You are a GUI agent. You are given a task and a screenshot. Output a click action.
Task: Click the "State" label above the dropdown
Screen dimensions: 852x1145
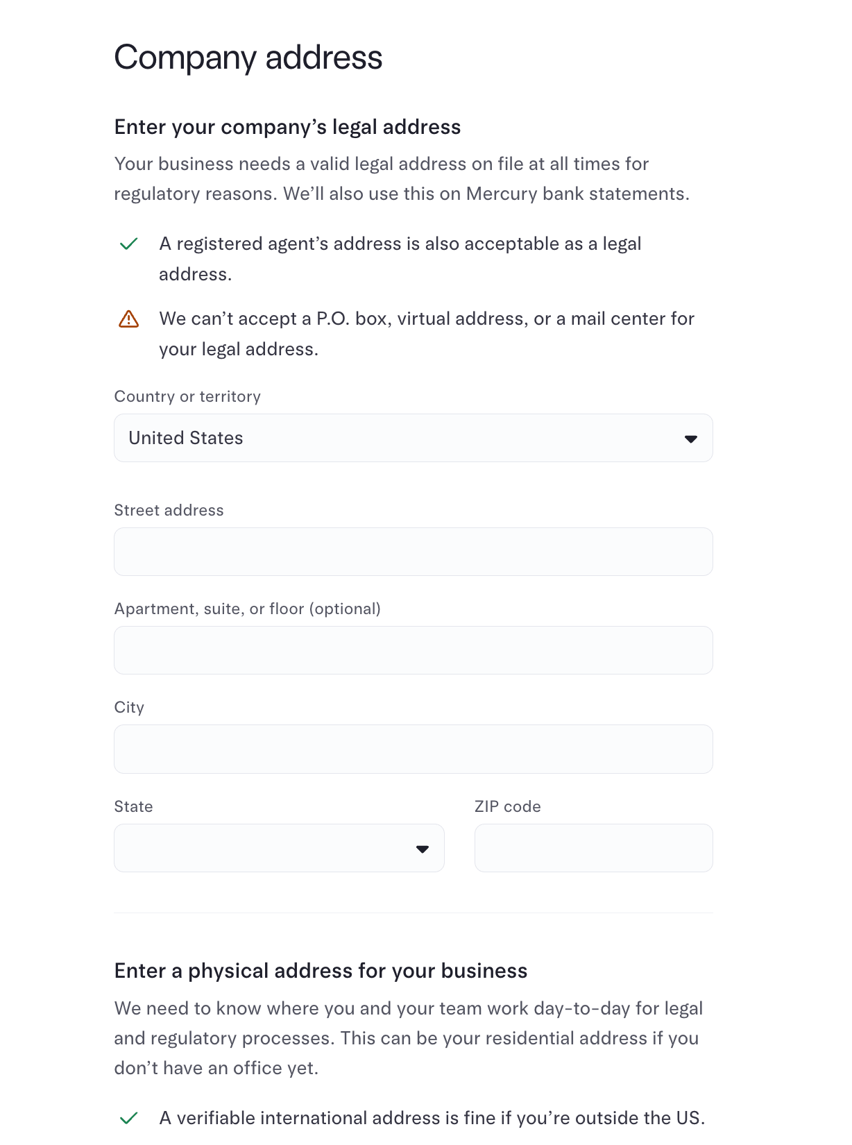(133, 806)
